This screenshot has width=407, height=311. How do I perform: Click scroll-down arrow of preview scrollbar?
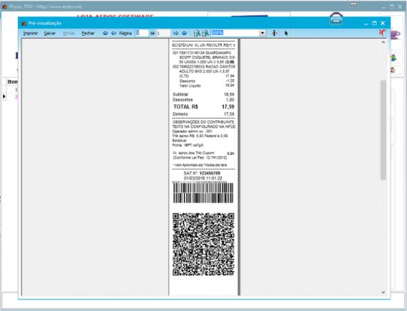(x=383, y=292)
